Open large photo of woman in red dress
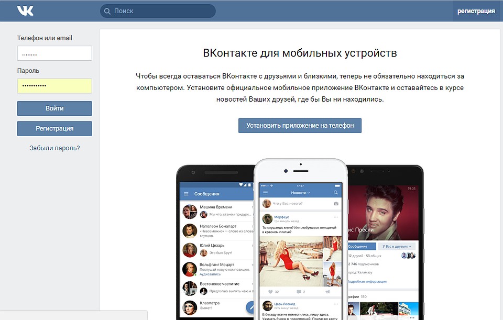Viewport: 503px width, 320px height. point(291,261)
